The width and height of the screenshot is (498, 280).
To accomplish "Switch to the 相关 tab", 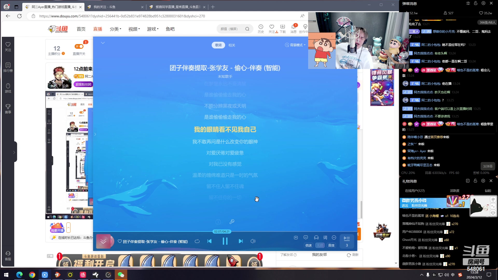I will tap(232, 45).
